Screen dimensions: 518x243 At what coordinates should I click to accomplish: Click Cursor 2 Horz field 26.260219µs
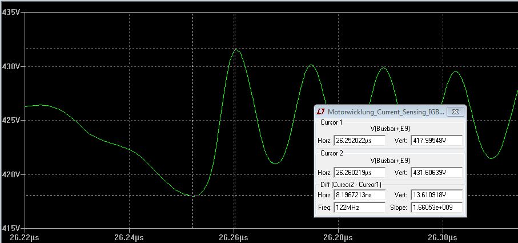click(359, 172)
